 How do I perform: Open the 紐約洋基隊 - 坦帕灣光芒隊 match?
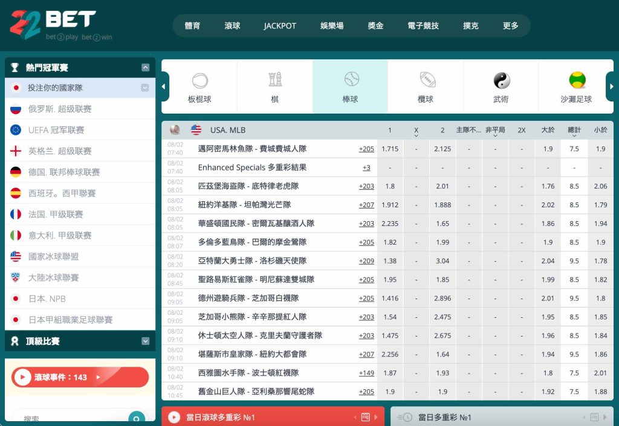pyautogui.click(x=244, y=205)
